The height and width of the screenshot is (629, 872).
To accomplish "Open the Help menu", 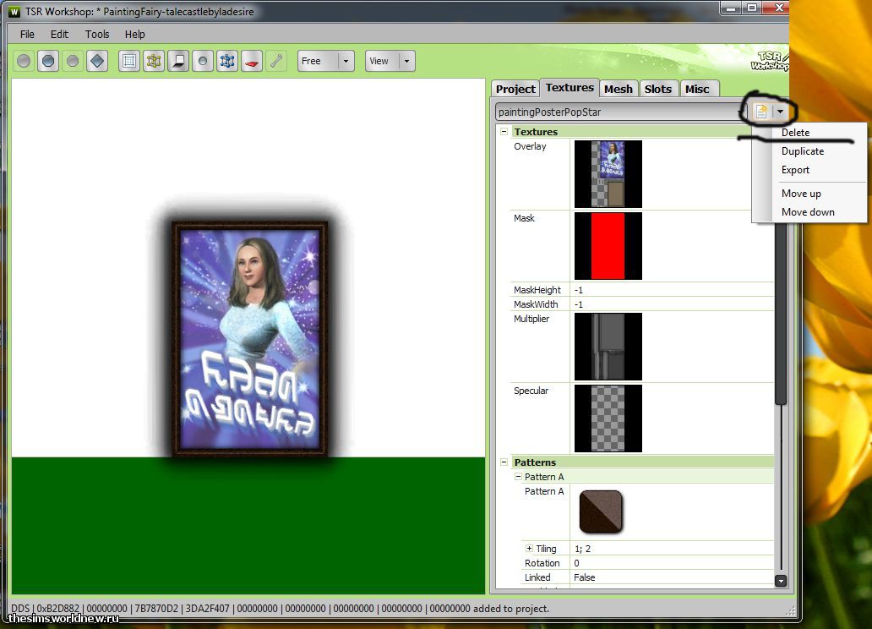I will 134,34.
